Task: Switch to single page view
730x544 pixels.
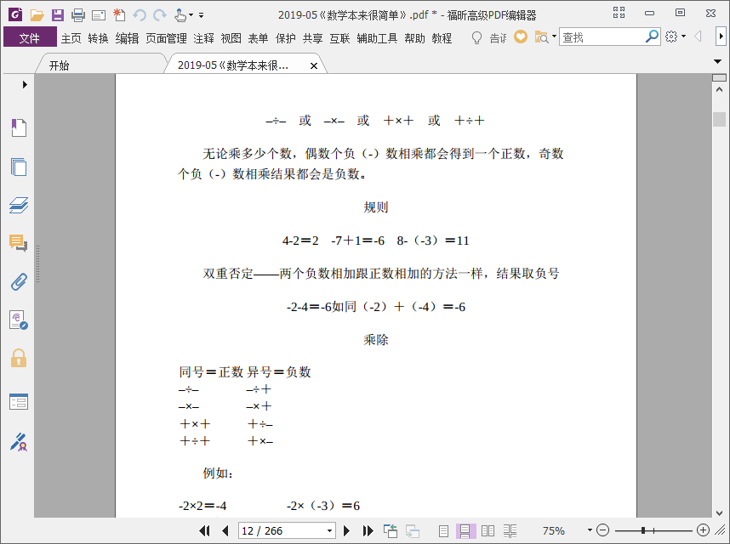Action: pyautogui.click(x=443, y=530)
